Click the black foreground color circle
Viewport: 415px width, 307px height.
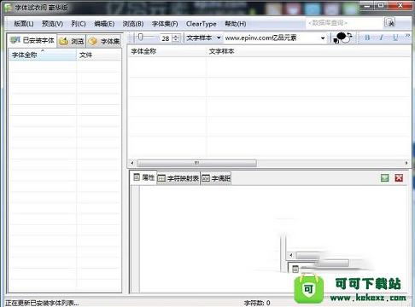pos(341,36)
